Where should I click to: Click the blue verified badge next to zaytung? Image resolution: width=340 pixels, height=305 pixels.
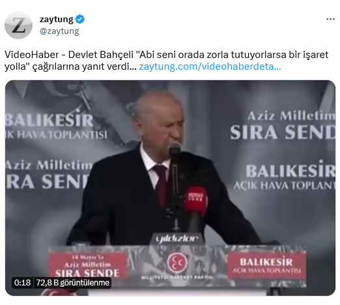80,20
